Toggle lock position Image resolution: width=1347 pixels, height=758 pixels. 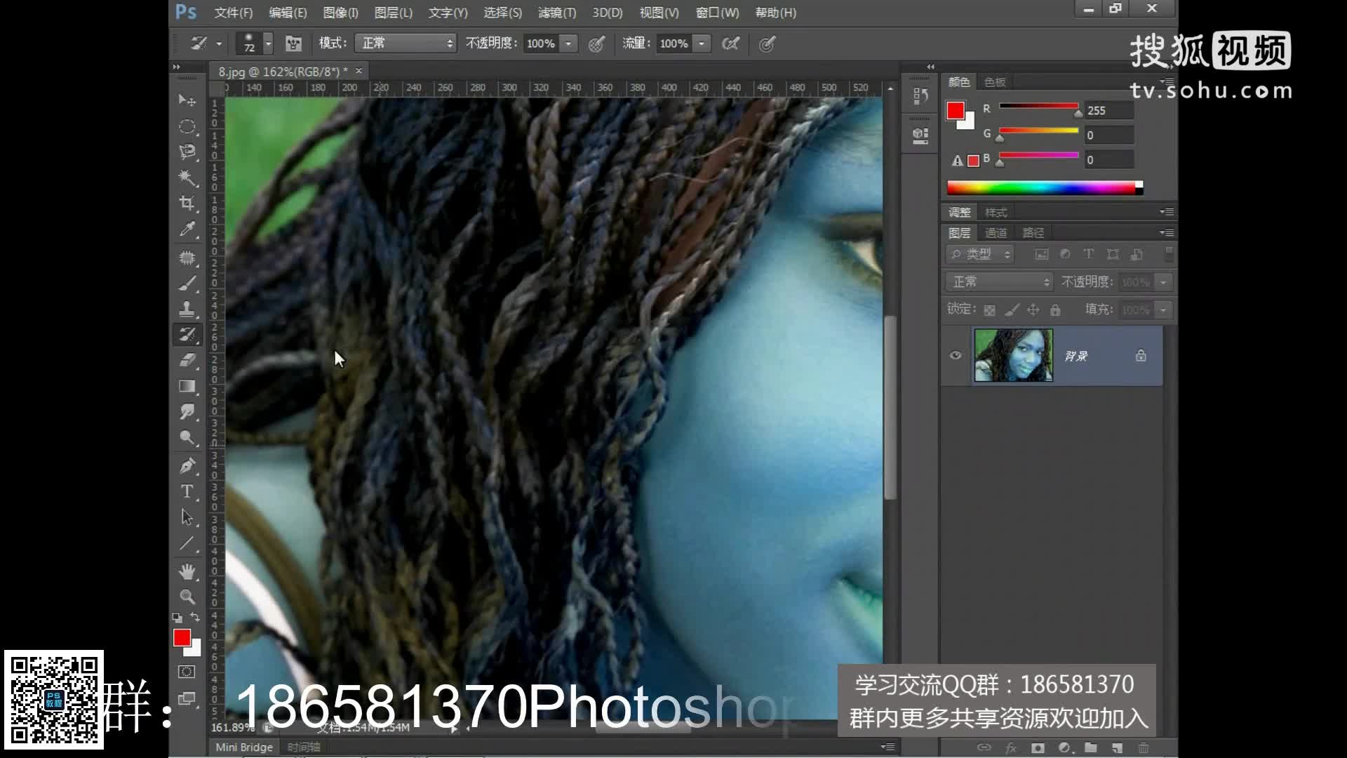1033,310
